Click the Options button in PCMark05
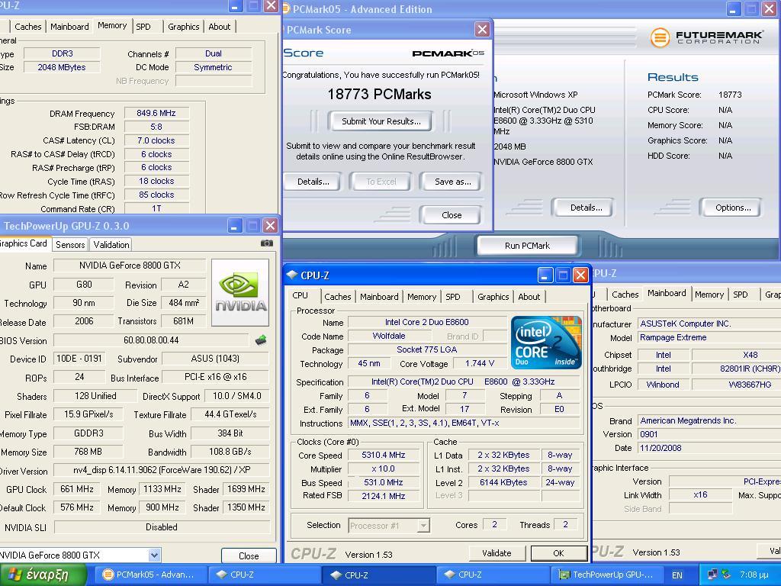Image resolution: width=781 pixels, height=586 pixels. click(x=733, y=208)
